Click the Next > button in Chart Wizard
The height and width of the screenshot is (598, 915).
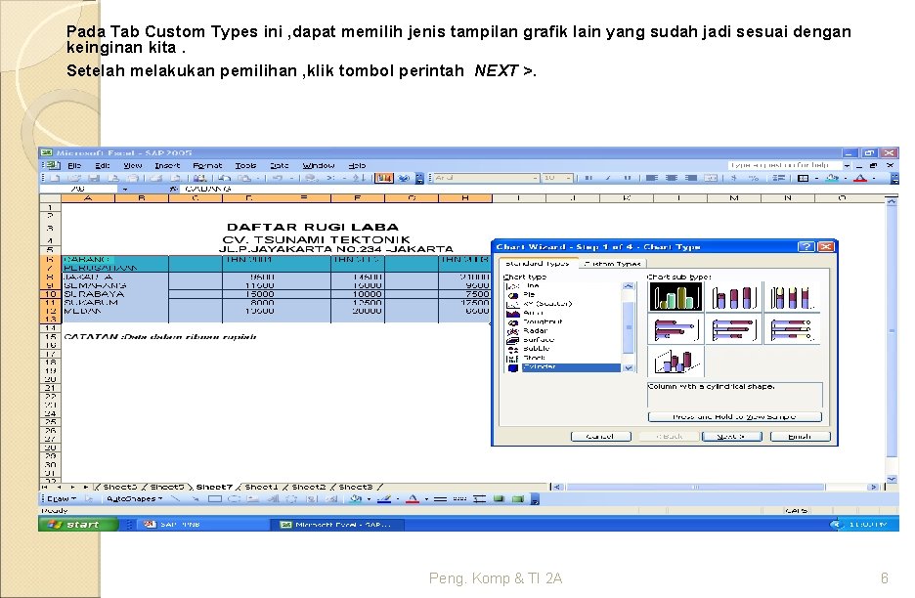(732, 437)
